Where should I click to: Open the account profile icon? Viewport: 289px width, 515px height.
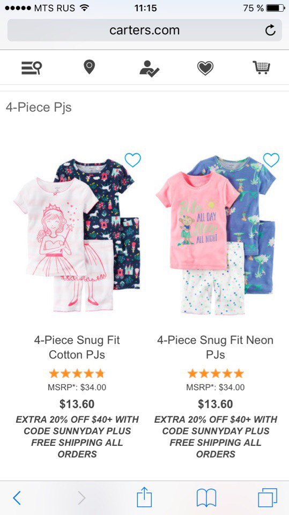149,68
